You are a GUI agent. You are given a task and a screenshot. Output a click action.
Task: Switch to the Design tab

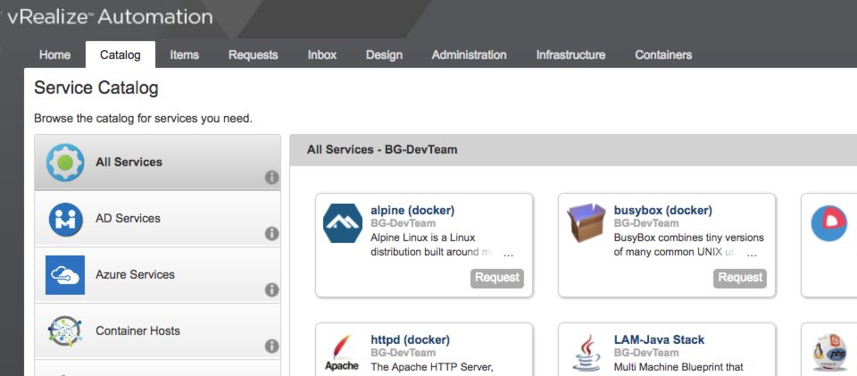pos(384,55)
